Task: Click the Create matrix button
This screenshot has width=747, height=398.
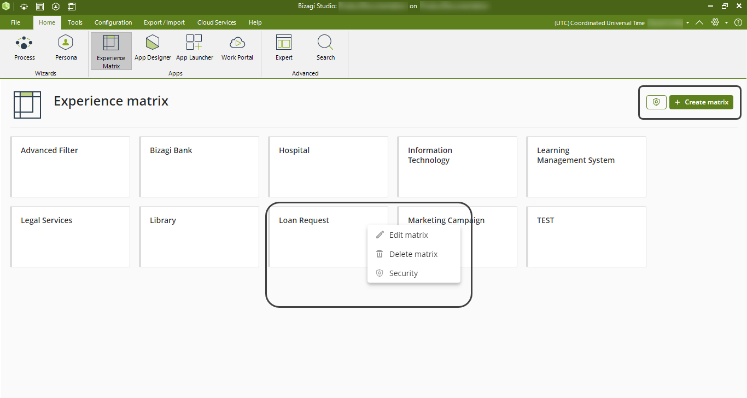Action: (x=701, y=102)
